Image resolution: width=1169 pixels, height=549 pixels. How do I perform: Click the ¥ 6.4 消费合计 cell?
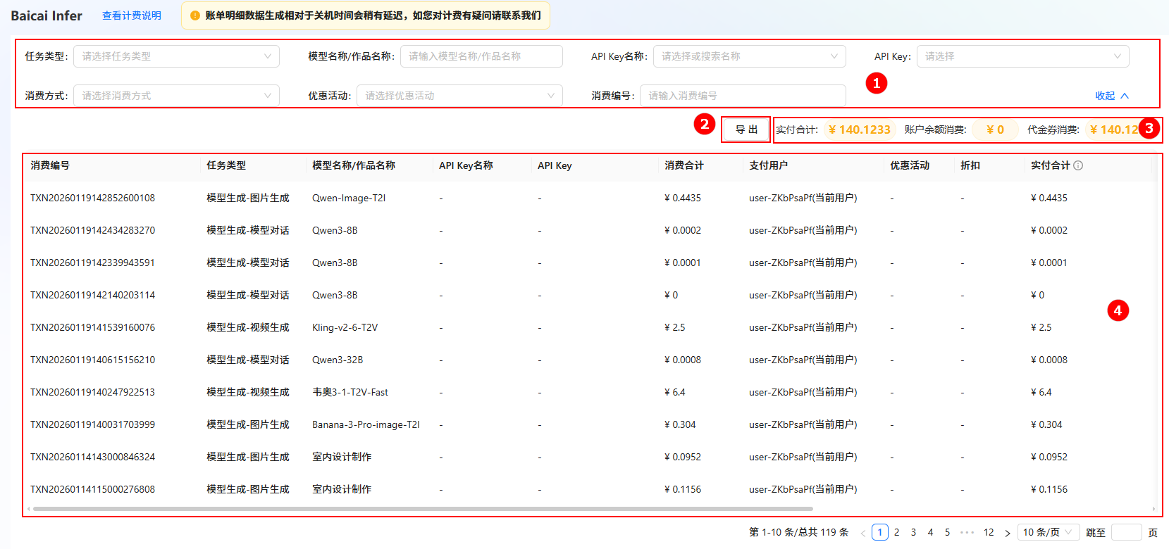point(675,392)
